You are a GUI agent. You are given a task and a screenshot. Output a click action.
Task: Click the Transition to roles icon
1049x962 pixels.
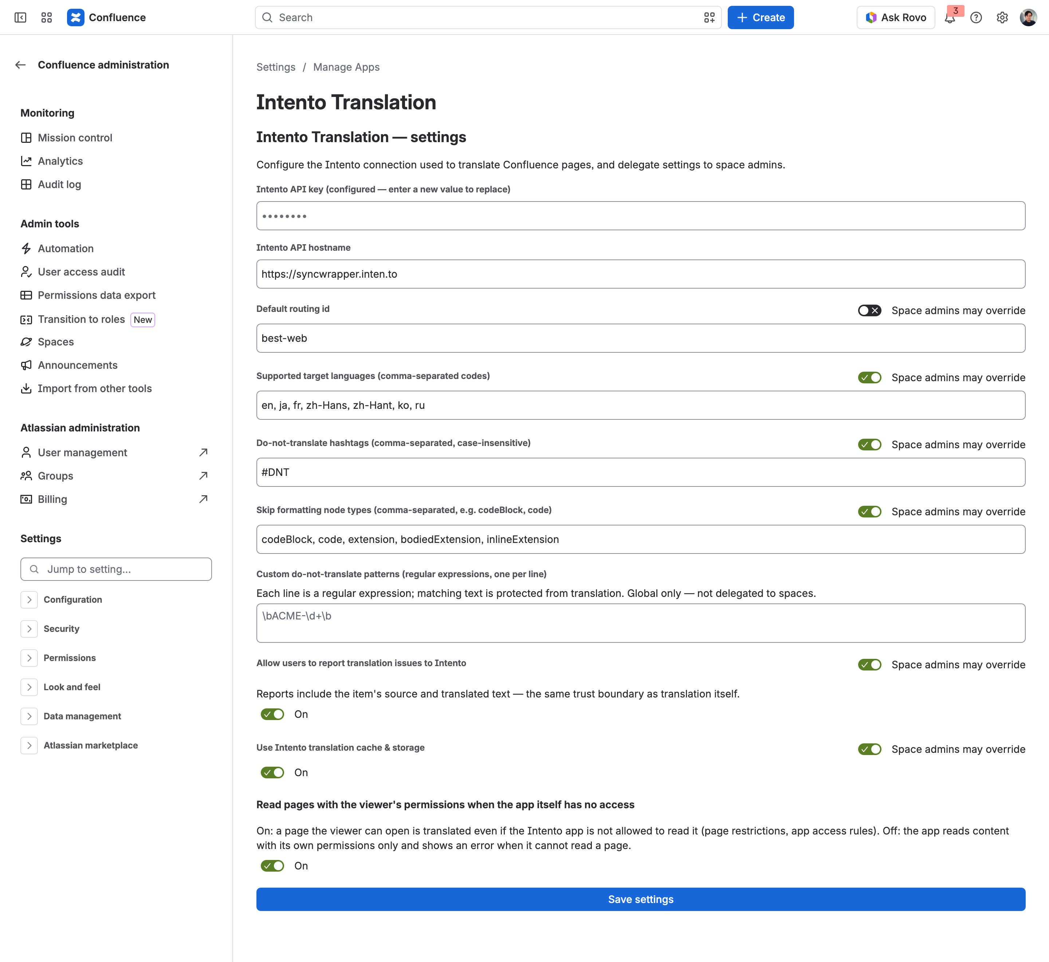click(26, 320)
